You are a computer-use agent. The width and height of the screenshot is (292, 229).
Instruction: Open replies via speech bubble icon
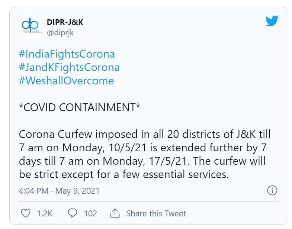click(73, 213)
